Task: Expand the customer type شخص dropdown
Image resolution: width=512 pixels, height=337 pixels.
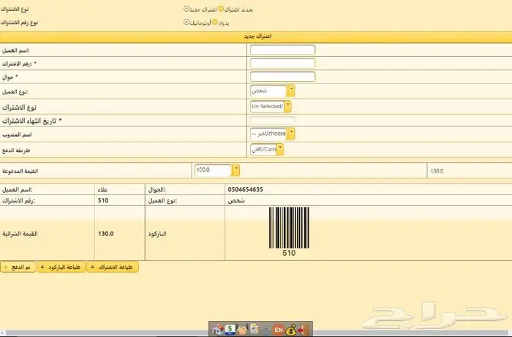Action: 291,91
